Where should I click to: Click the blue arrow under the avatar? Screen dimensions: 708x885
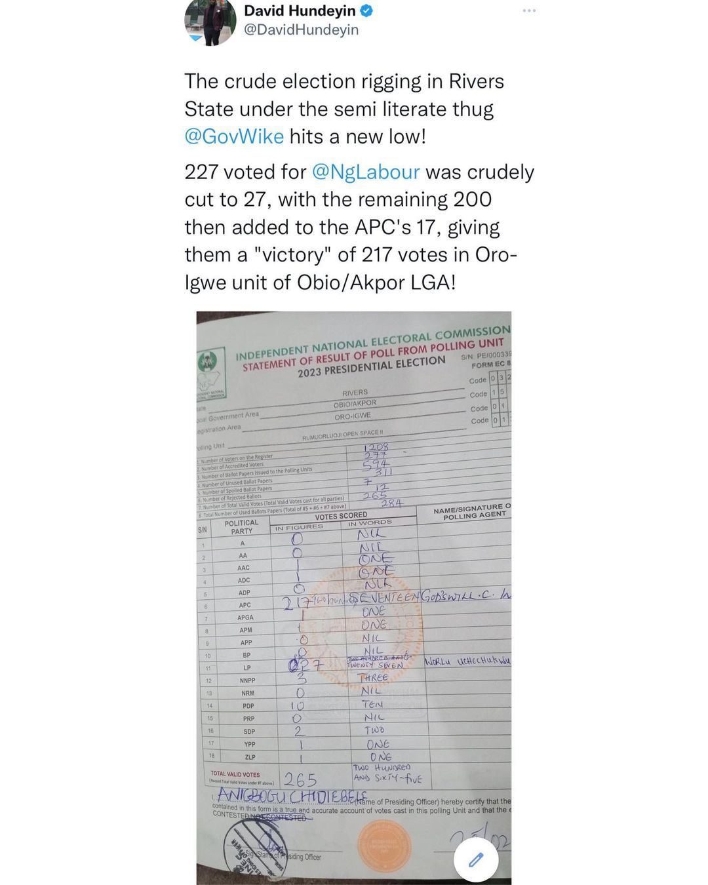tap(195, 38)
